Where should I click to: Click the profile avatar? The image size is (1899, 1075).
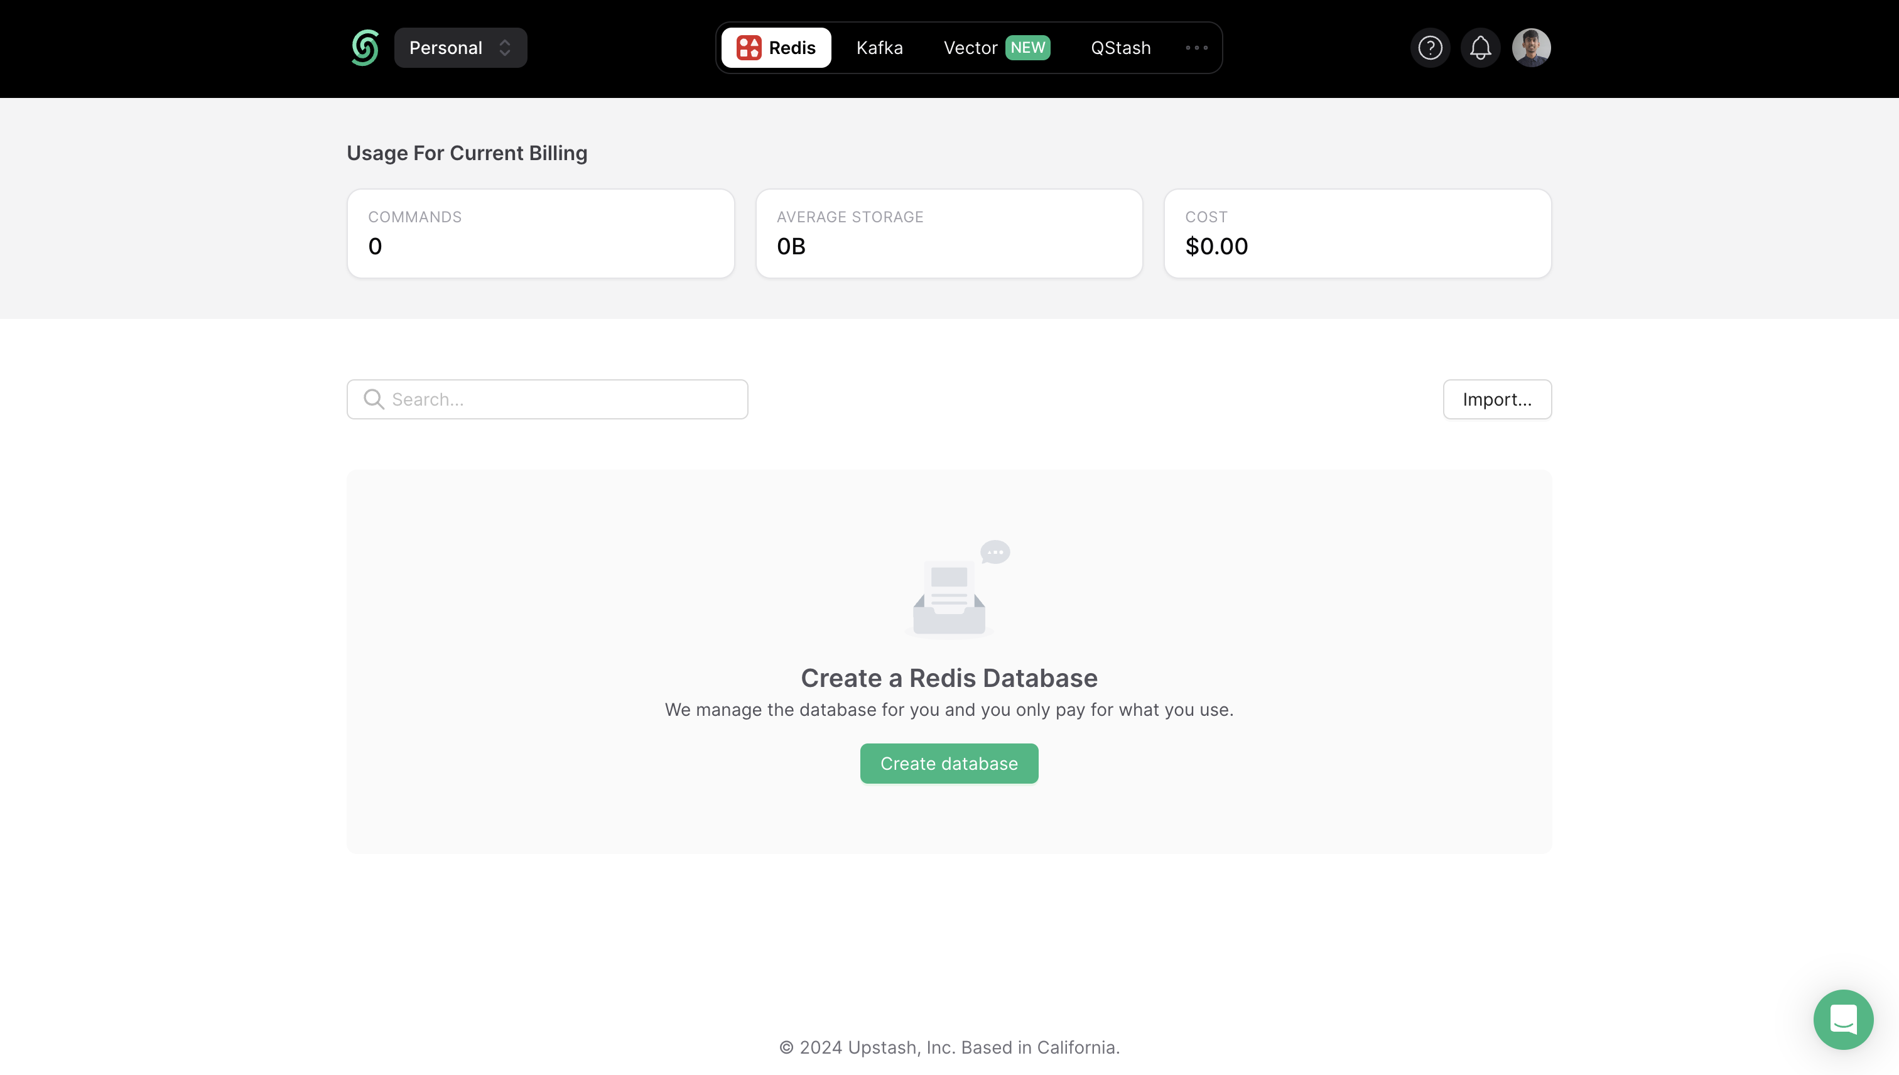[x=1531, y=47]
